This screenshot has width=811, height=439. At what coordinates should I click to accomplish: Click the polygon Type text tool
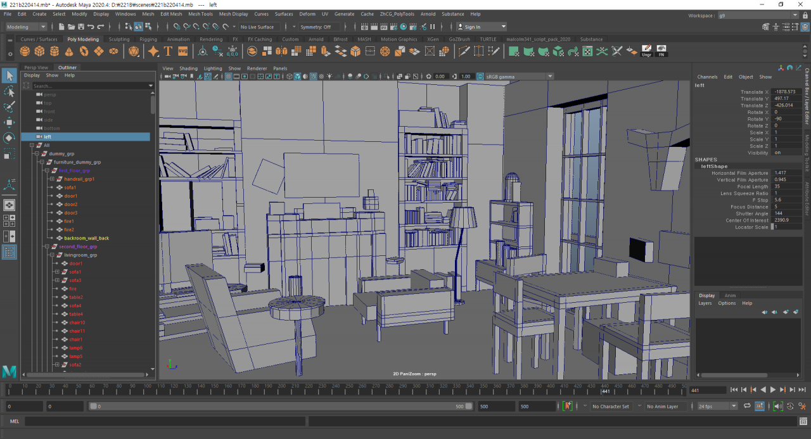tap(168, 51)
